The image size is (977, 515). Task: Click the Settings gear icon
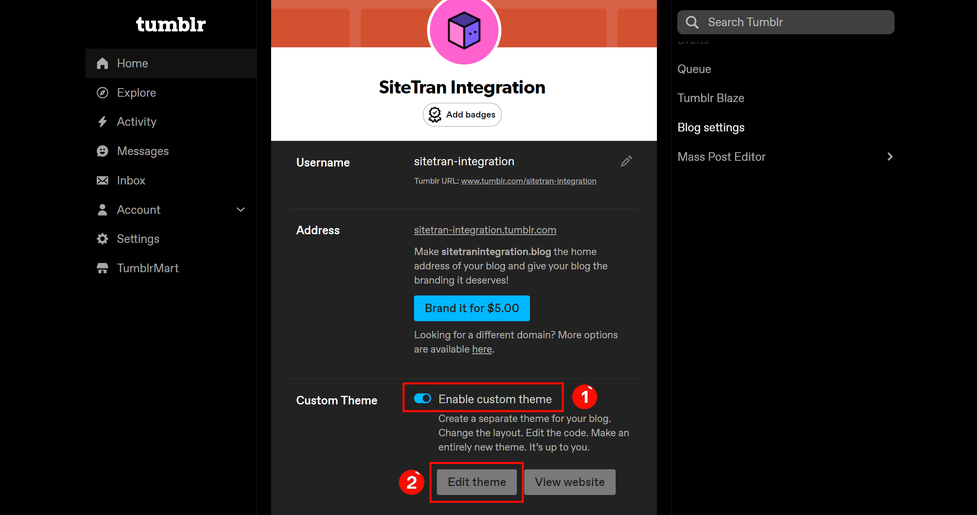point(102,239)
